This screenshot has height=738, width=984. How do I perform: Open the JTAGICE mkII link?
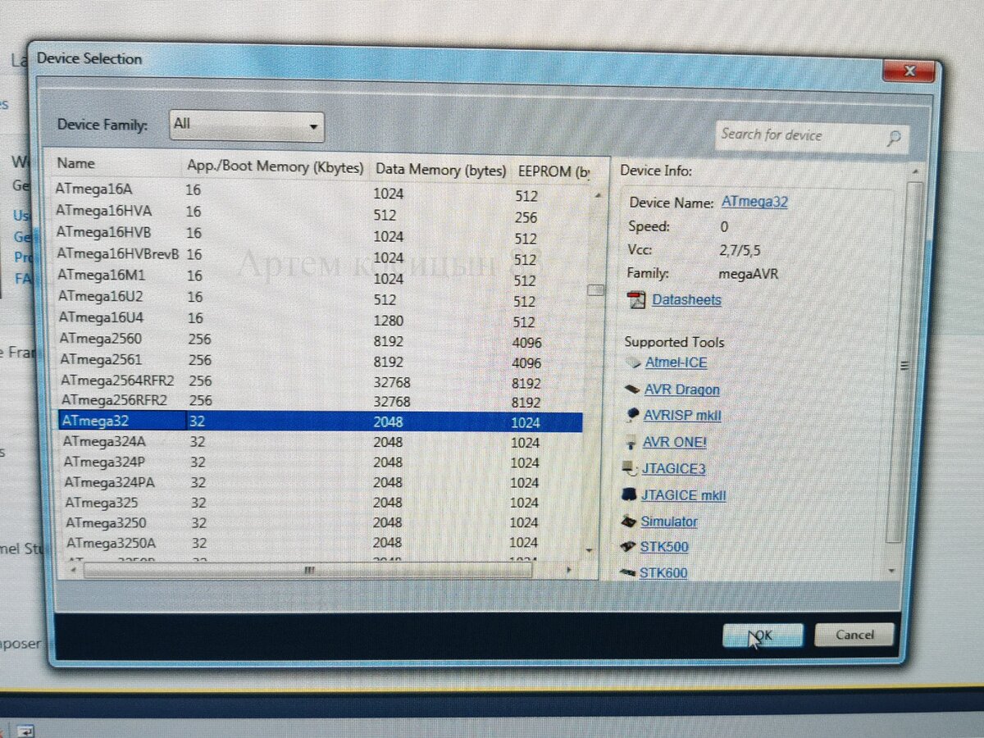click(683, 495)
